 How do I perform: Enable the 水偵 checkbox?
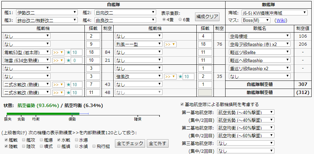[76, 146]
